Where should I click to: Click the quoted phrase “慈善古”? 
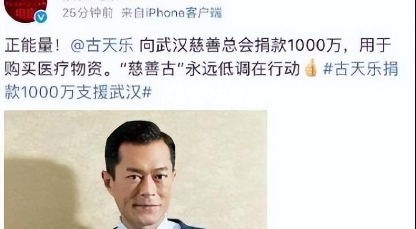click(x=152, y=69)
